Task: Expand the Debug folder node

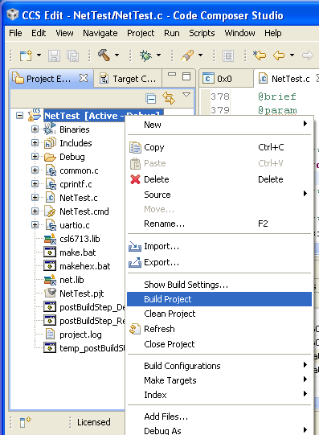Action: click(35, 157)
